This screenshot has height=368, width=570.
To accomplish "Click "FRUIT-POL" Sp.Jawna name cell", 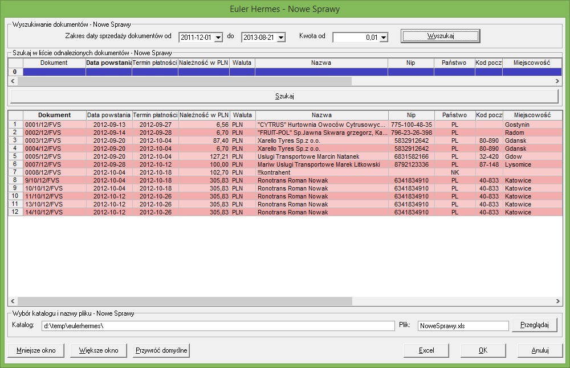I will (x=321, y=133).
